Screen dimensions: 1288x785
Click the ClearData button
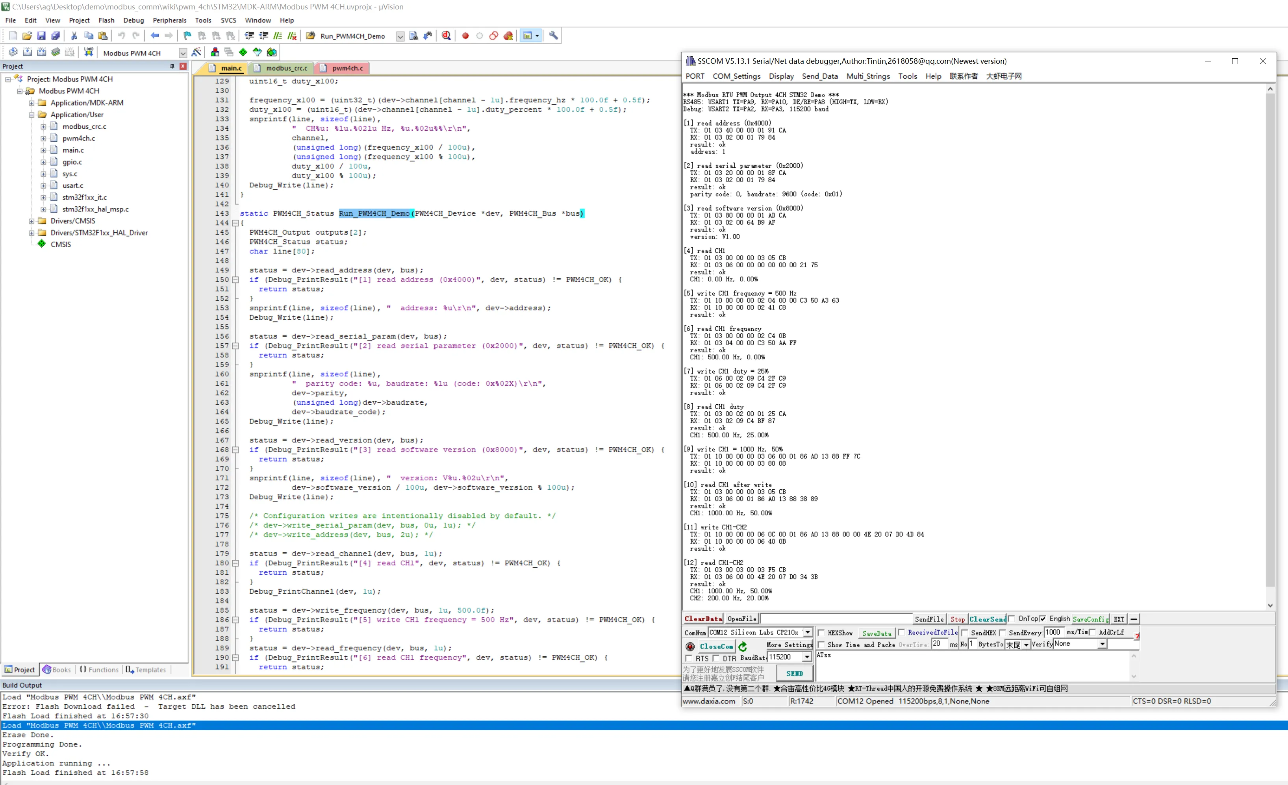point(703,619)
